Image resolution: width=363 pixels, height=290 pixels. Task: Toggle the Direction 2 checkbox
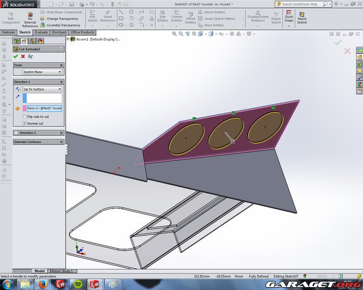coord(16,133)
